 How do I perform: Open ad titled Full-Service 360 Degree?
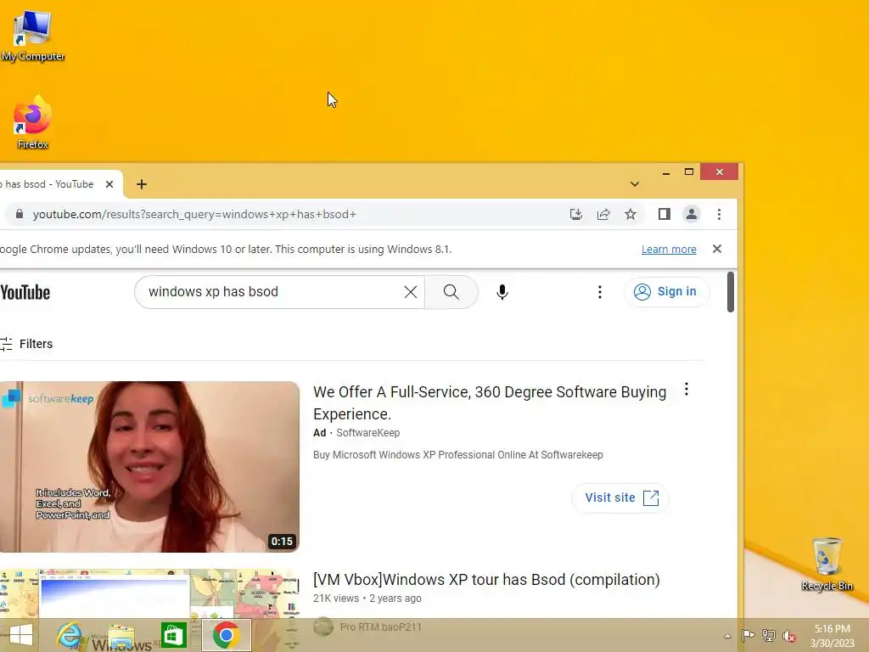point(490,403)
